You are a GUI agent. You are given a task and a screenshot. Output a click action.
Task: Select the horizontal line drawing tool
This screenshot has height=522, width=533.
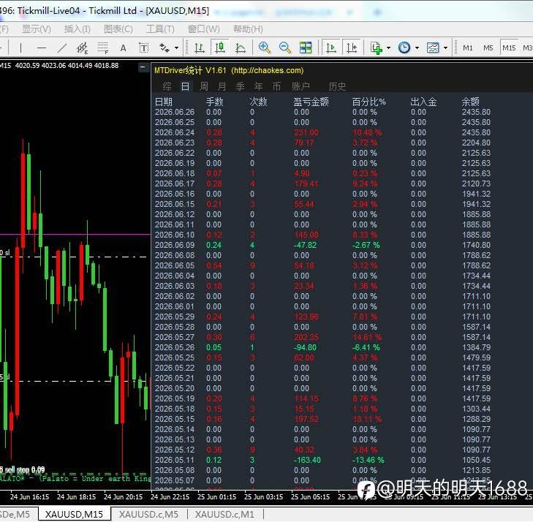[41, 48]
